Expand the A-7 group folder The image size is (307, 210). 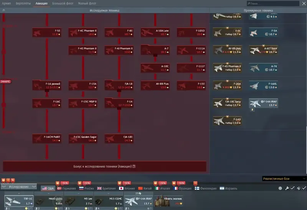point(155,50)
